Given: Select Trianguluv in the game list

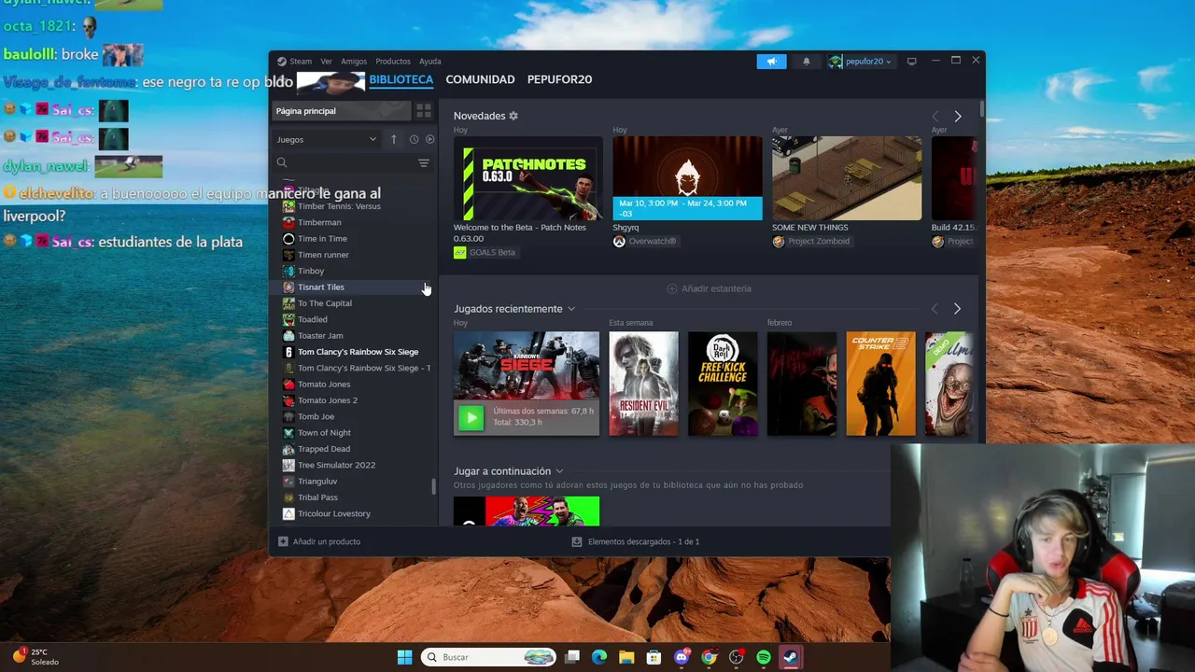Looking at the screenshot, I should point(317,481).
